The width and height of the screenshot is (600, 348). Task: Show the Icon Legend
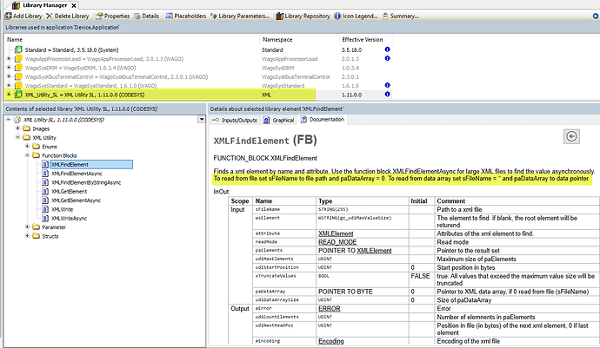click(356, 16)
